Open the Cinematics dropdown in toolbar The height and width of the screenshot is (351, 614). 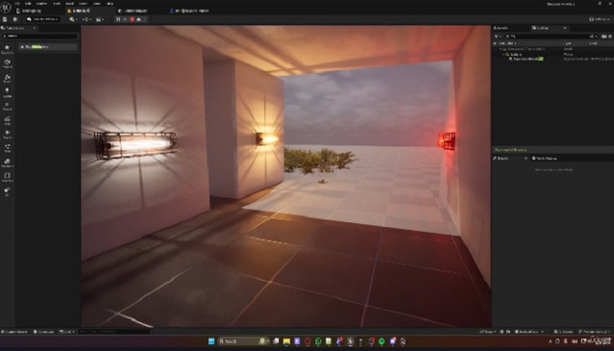pos(100,19)
